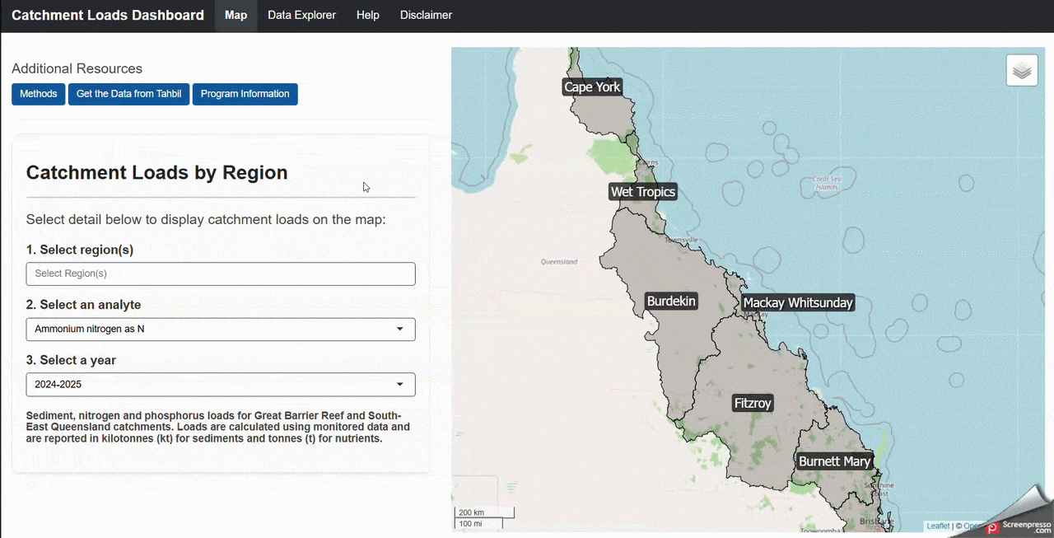This screenshot has width=1054, height=538.
Task: Click the Leaflet attribution link
Action: coord(938,526)
